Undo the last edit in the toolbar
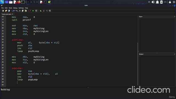176x99 pixels. tap(13, 11)
